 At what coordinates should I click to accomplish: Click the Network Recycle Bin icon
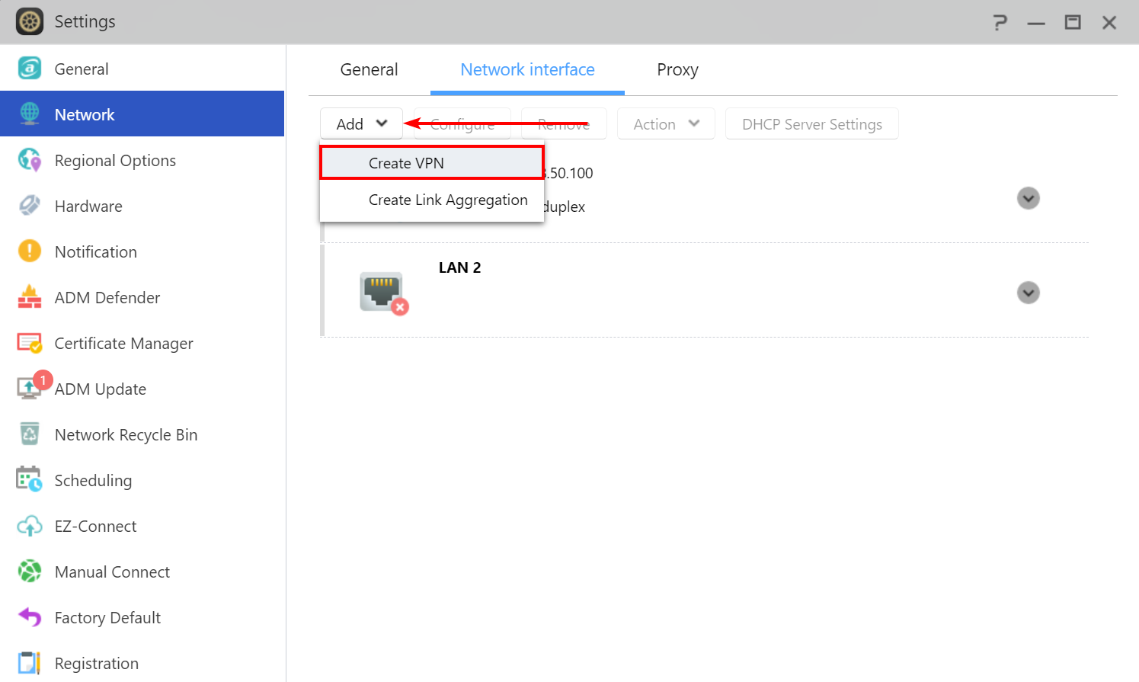[30, 434]
